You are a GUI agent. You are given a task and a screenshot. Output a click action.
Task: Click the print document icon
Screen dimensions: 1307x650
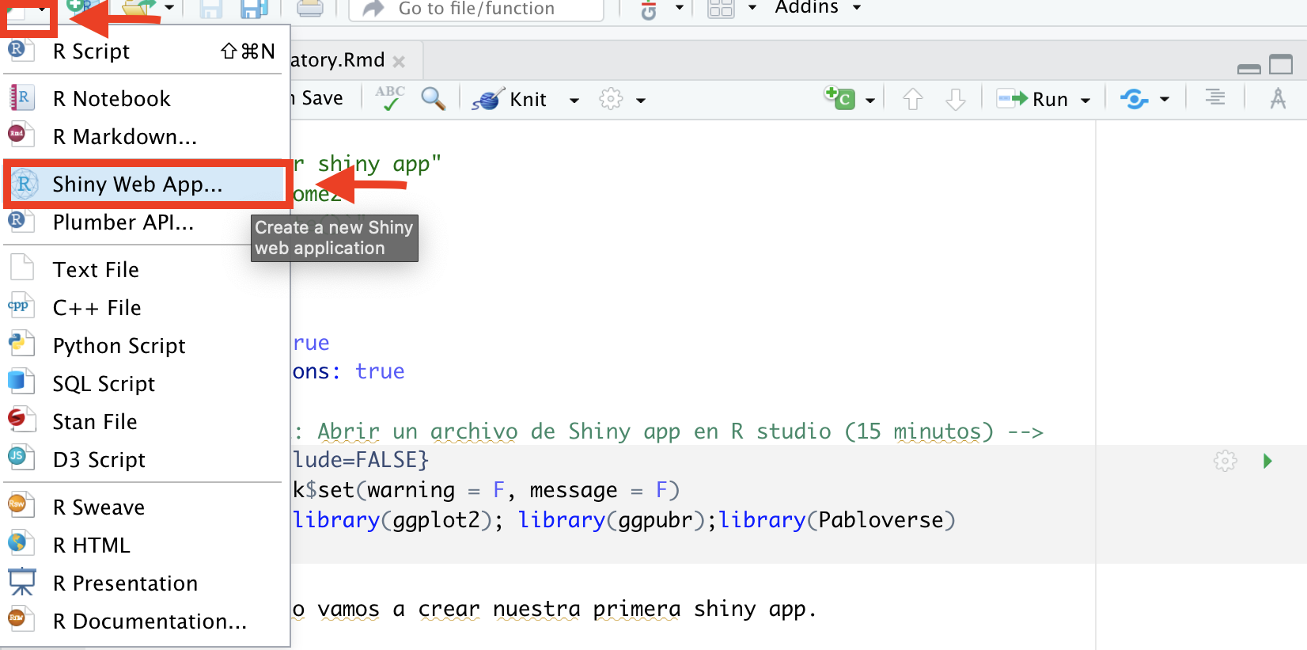coord(309,9)
